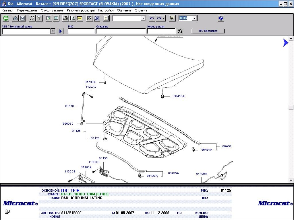Click the price search magnifier-dollar icon
Image resolution: width=294 pixels, height=220 pixels.
(x=97, y=18)
